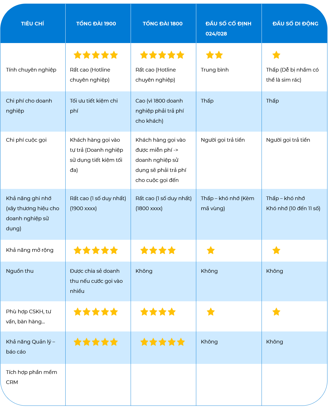Viewport: 328px width, 410px height.
Task: Click the TIÊU CHÍ header cell
Action: (32, 24)
